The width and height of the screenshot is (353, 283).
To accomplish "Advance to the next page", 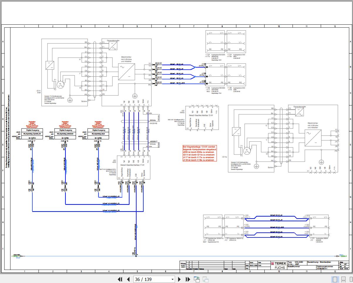I will click(180, 279).
